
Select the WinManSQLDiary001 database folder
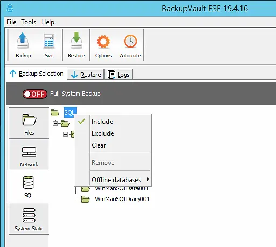[x=122, y=199]
